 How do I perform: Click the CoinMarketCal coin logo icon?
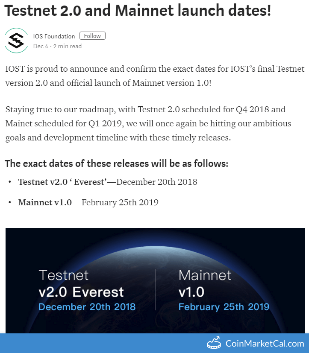(x=214, y=343)
